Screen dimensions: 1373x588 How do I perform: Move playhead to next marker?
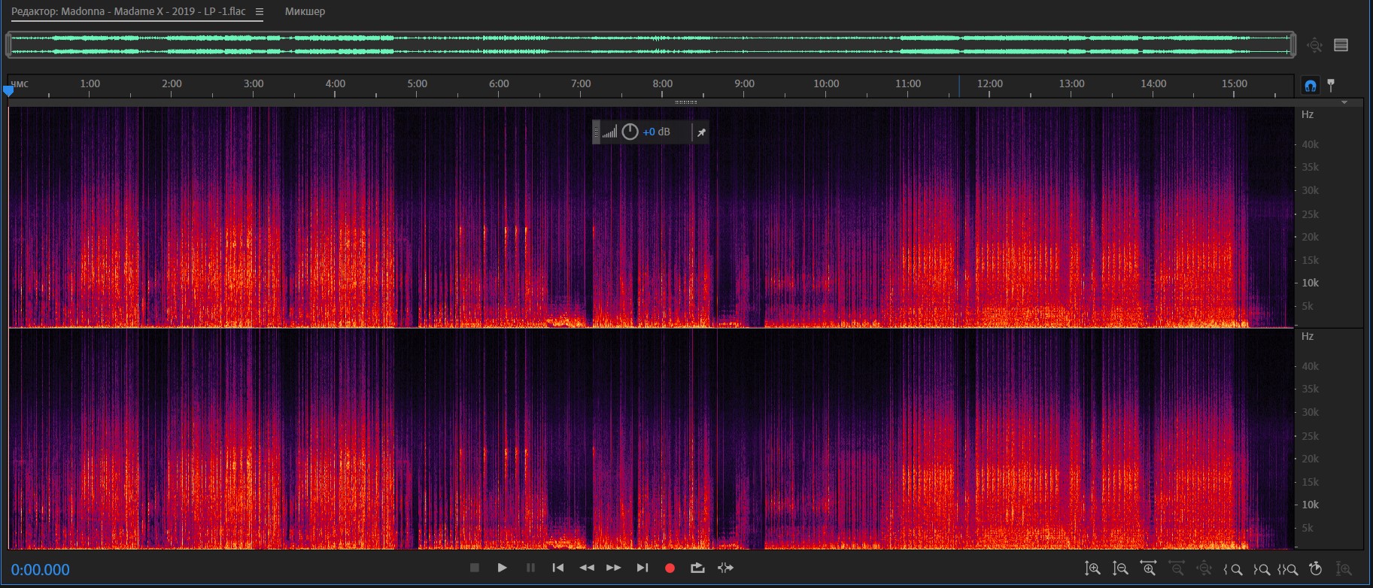pyautogui.click(x=642, y=568)
